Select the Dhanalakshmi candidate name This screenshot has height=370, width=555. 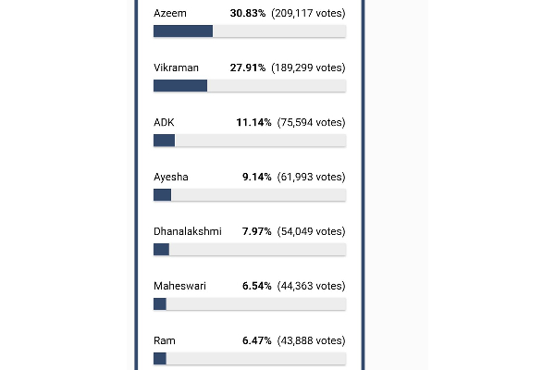(188, 231)
